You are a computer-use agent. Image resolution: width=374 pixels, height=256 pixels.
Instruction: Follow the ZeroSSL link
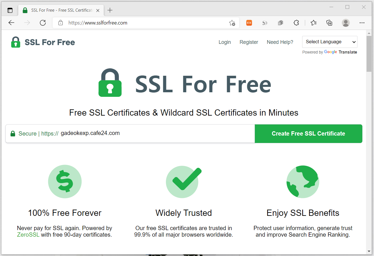(x=28, y=235)
